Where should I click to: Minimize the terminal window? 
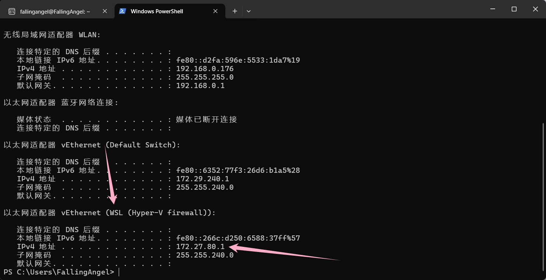(493, 9)
